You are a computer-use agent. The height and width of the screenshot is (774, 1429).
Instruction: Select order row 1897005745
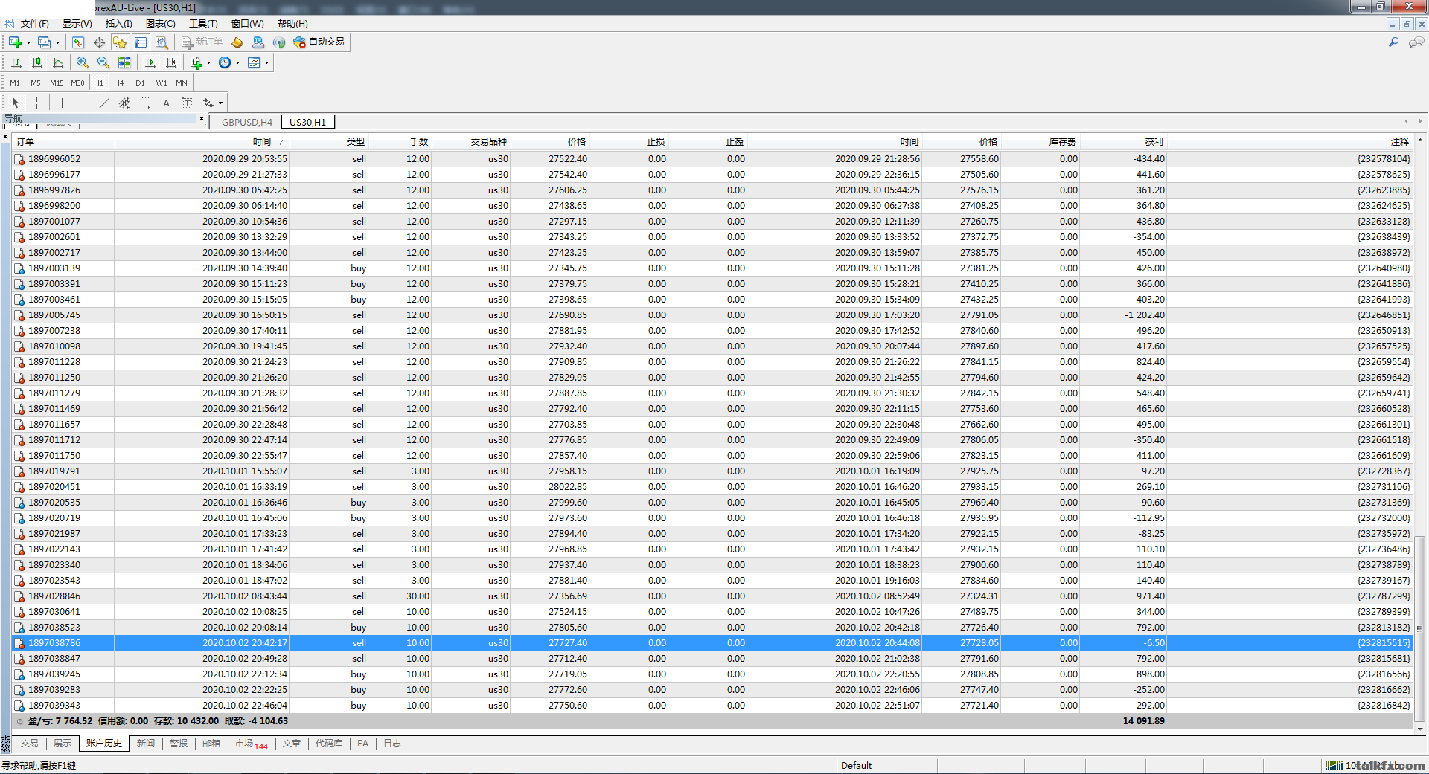coord(713,315)
